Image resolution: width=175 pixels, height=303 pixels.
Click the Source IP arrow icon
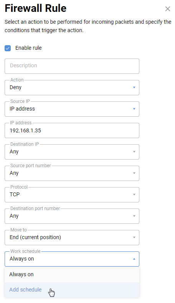coord(134,109)
